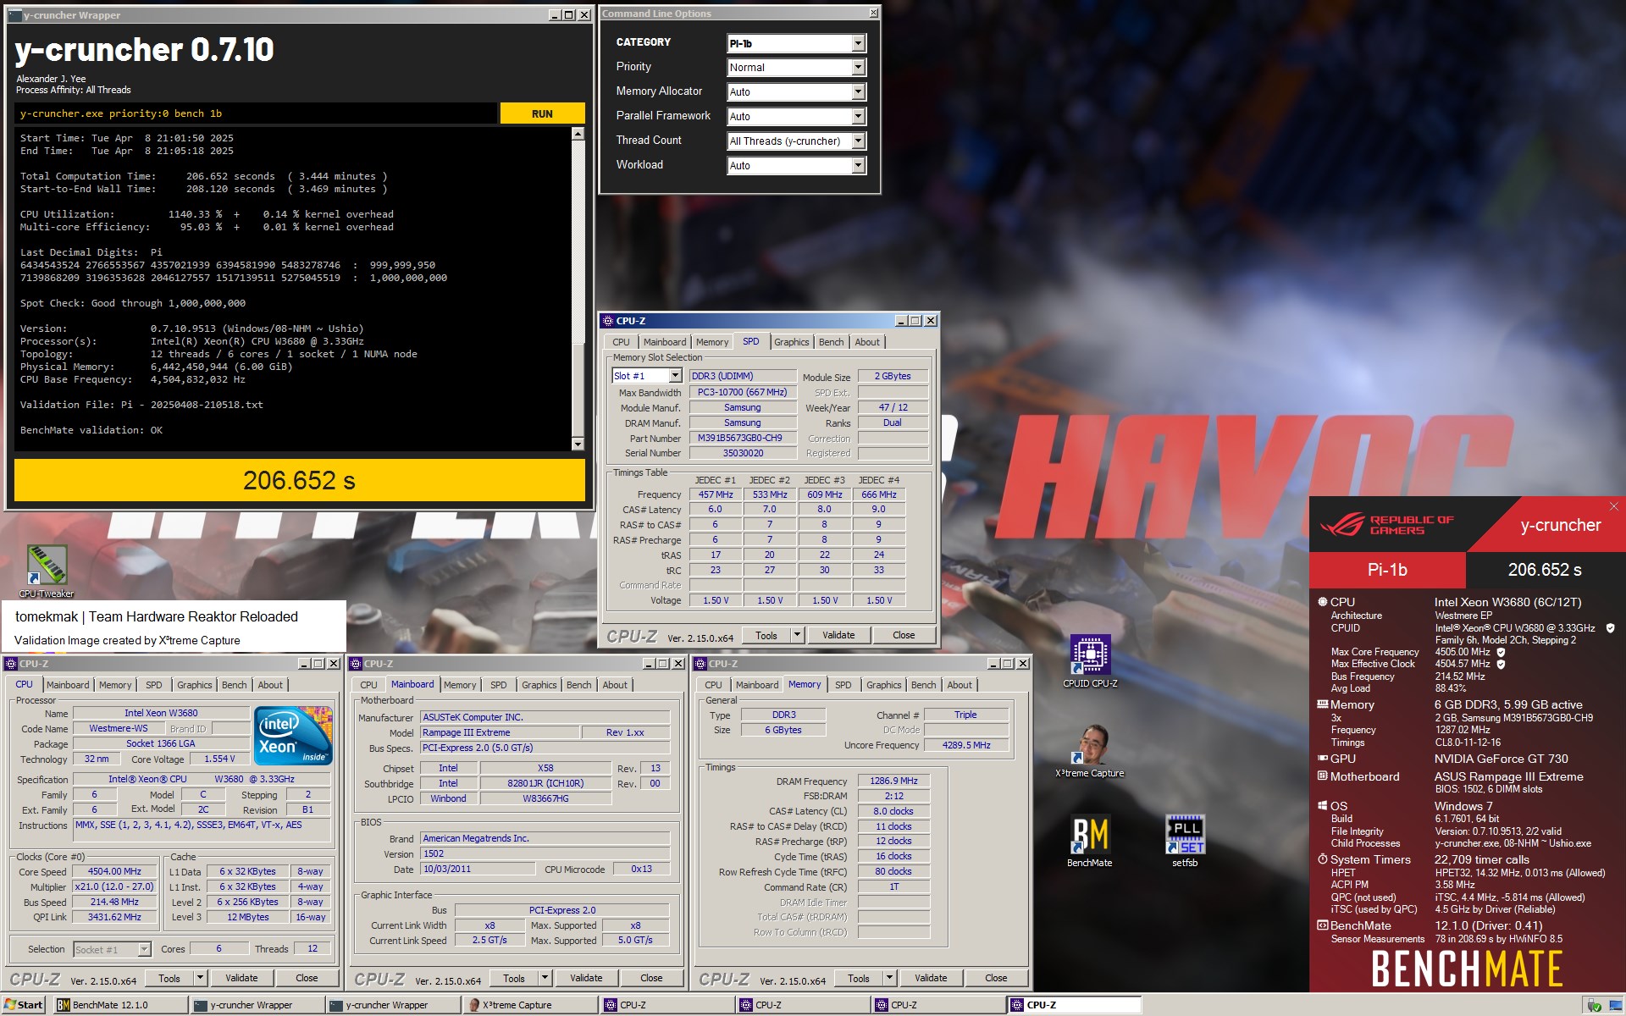Select SPD tab in Memory CPU-Z window
Image resolution: width=1626 pixels, height=1016 pixels.
coord(843,685)
